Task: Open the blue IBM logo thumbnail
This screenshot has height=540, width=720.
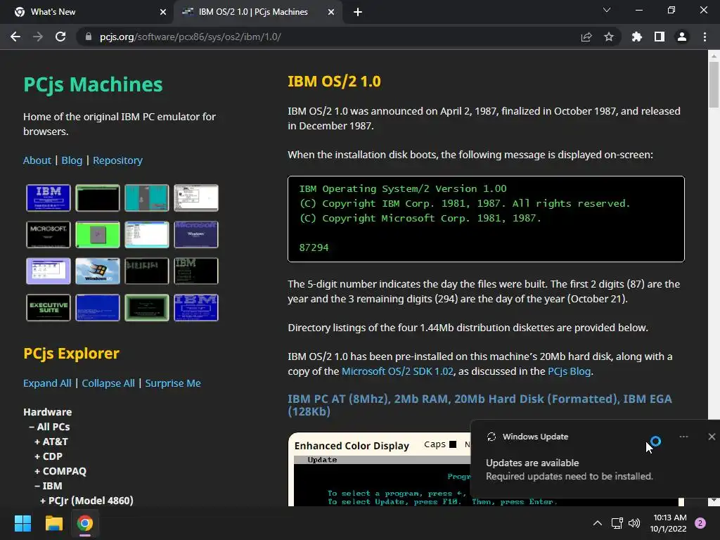Action: (49, 198)
